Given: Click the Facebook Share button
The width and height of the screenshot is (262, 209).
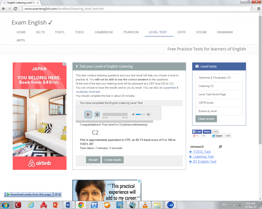Looking at the screenshot, I should tap(207, 132).
